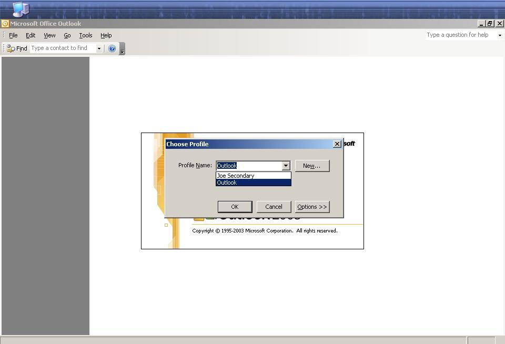Open the Tools menu

pos(86,35)
